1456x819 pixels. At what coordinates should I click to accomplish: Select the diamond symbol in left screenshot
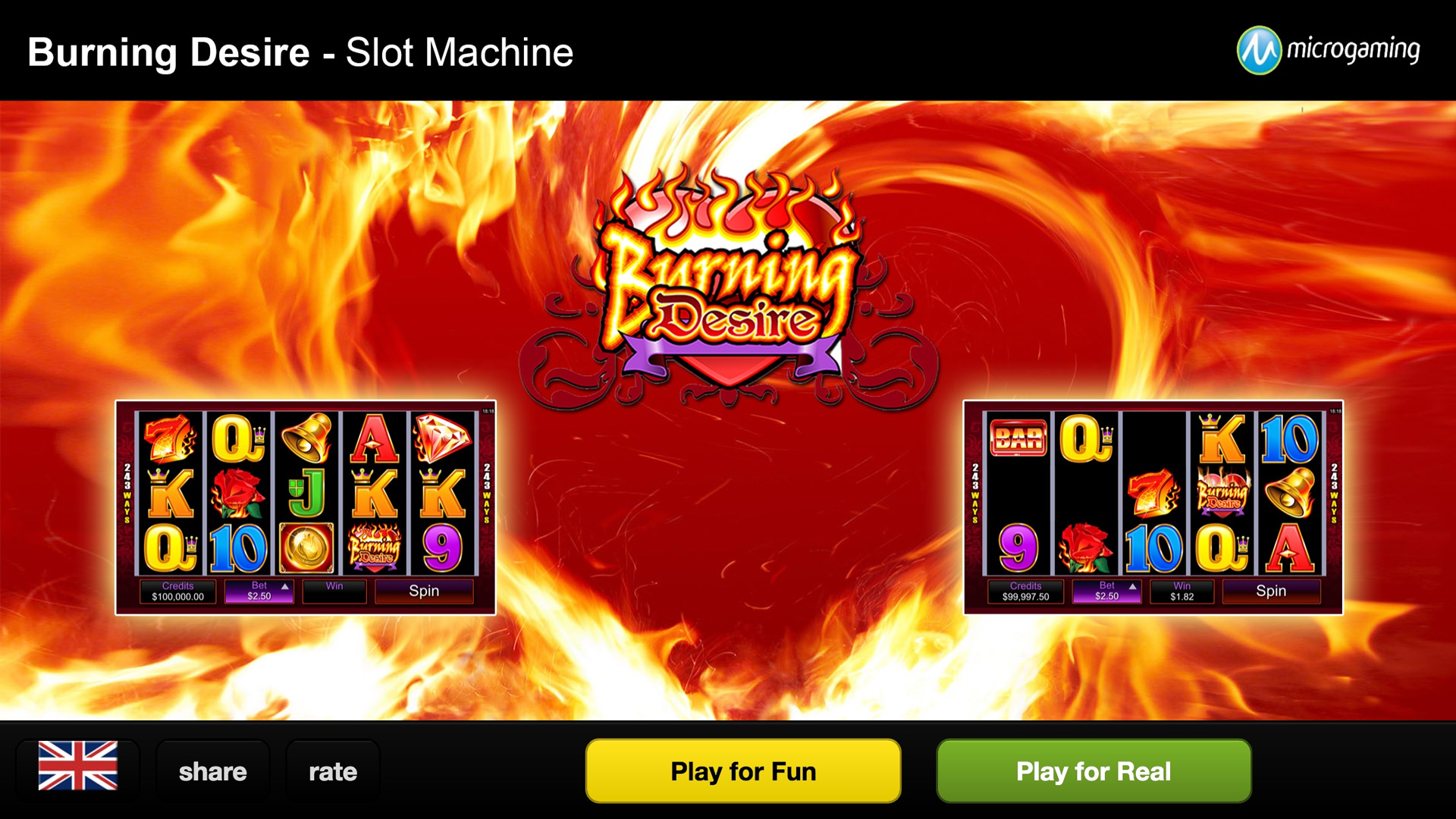[x=442, y=438]
